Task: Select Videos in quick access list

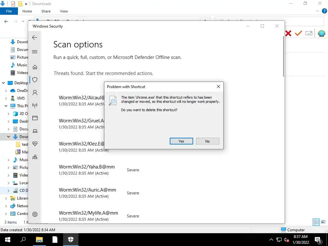Action: [19, 73]
